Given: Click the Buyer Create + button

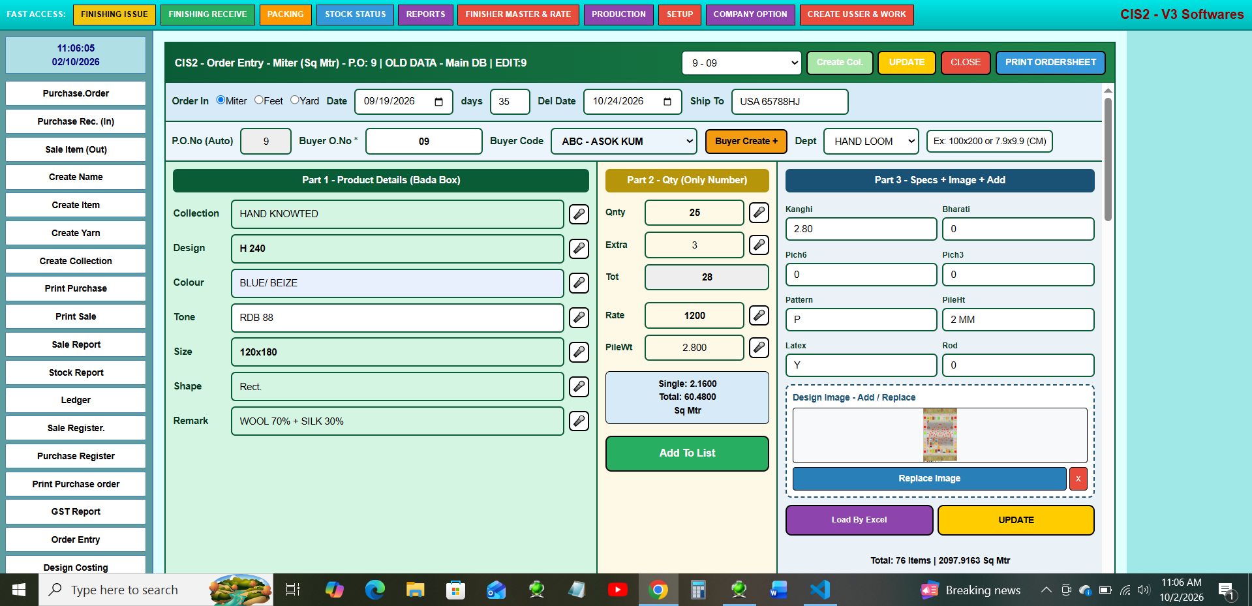Looking at the screenshot, I should [746, 142].
